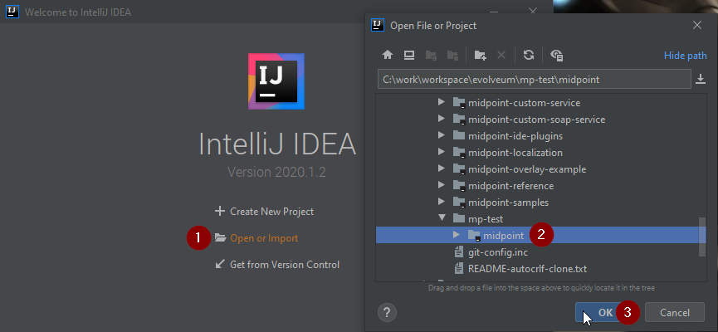Select git-config.inc file name
The width and height of the screenshot is (718, 332).
click(498, 252)
